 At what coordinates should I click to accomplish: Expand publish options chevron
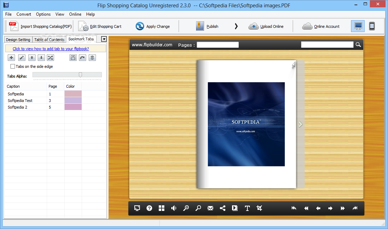click(236, 26)
